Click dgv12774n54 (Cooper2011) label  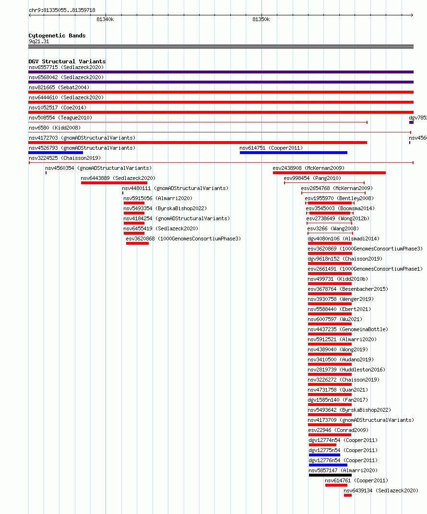click(x=343, y=440)
